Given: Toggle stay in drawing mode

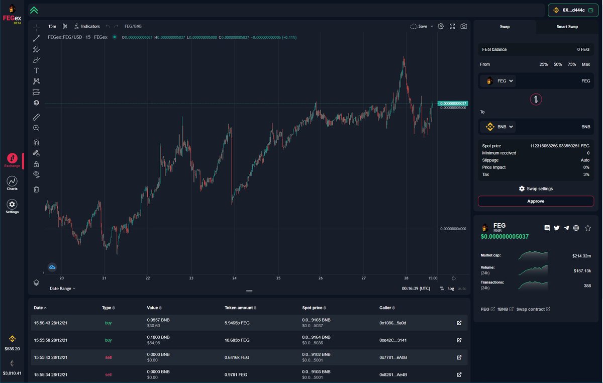Looking at the screenshot, I should [36, 153].
